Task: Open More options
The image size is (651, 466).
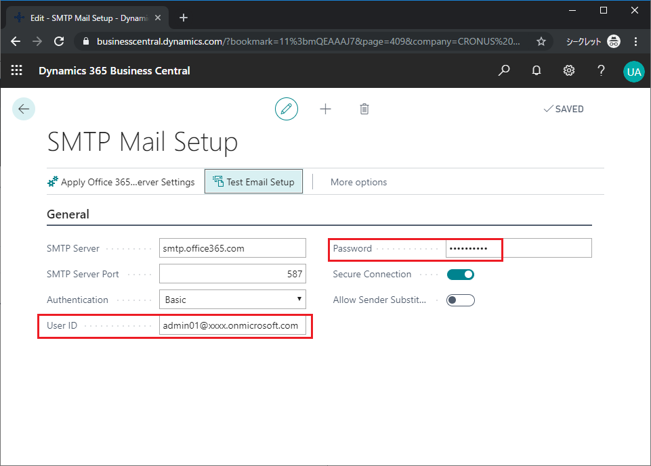Action: (x=359, y=182)
